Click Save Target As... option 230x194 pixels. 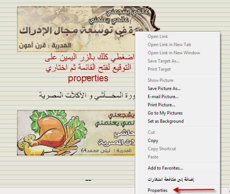(164, 61)
